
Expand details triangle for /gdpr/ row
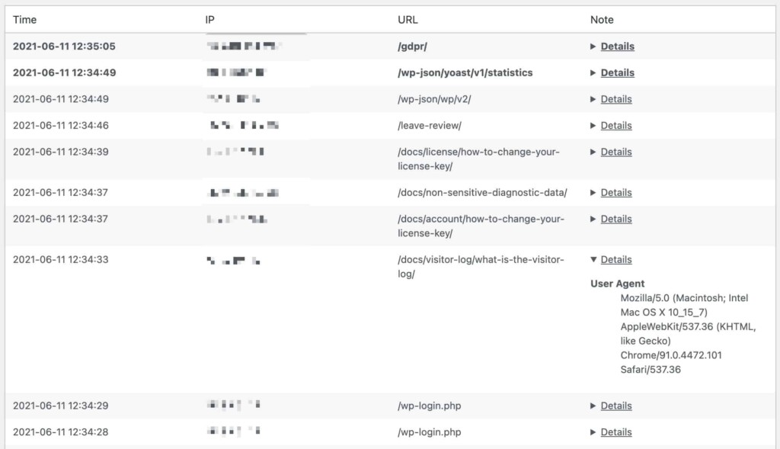pyautogui.click(x=593, y=47)
